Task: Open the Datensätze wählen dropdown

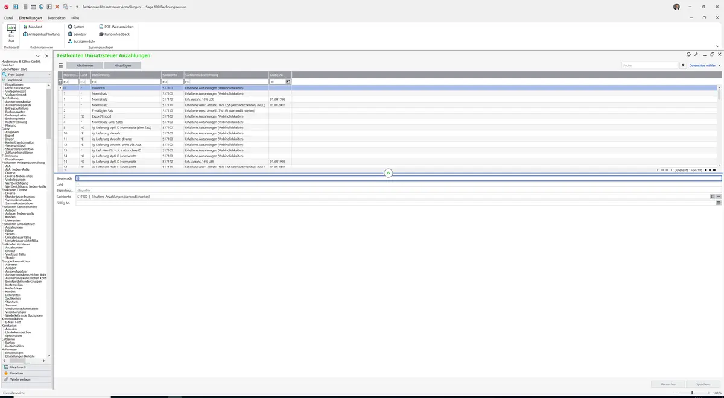Action: click(705, 65)
